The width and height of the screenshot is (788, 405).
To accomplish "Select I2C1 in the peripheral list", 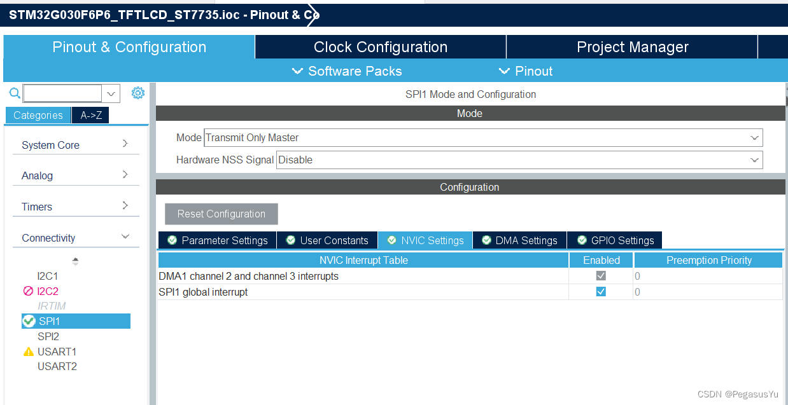I will tap(48, 276).
